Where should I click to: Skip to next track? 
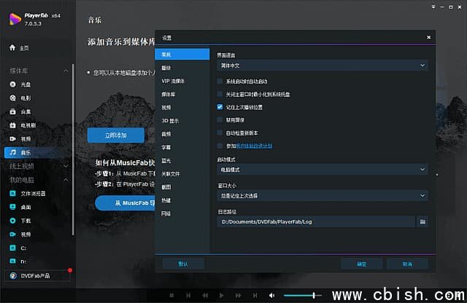click(x=255, y=295)
